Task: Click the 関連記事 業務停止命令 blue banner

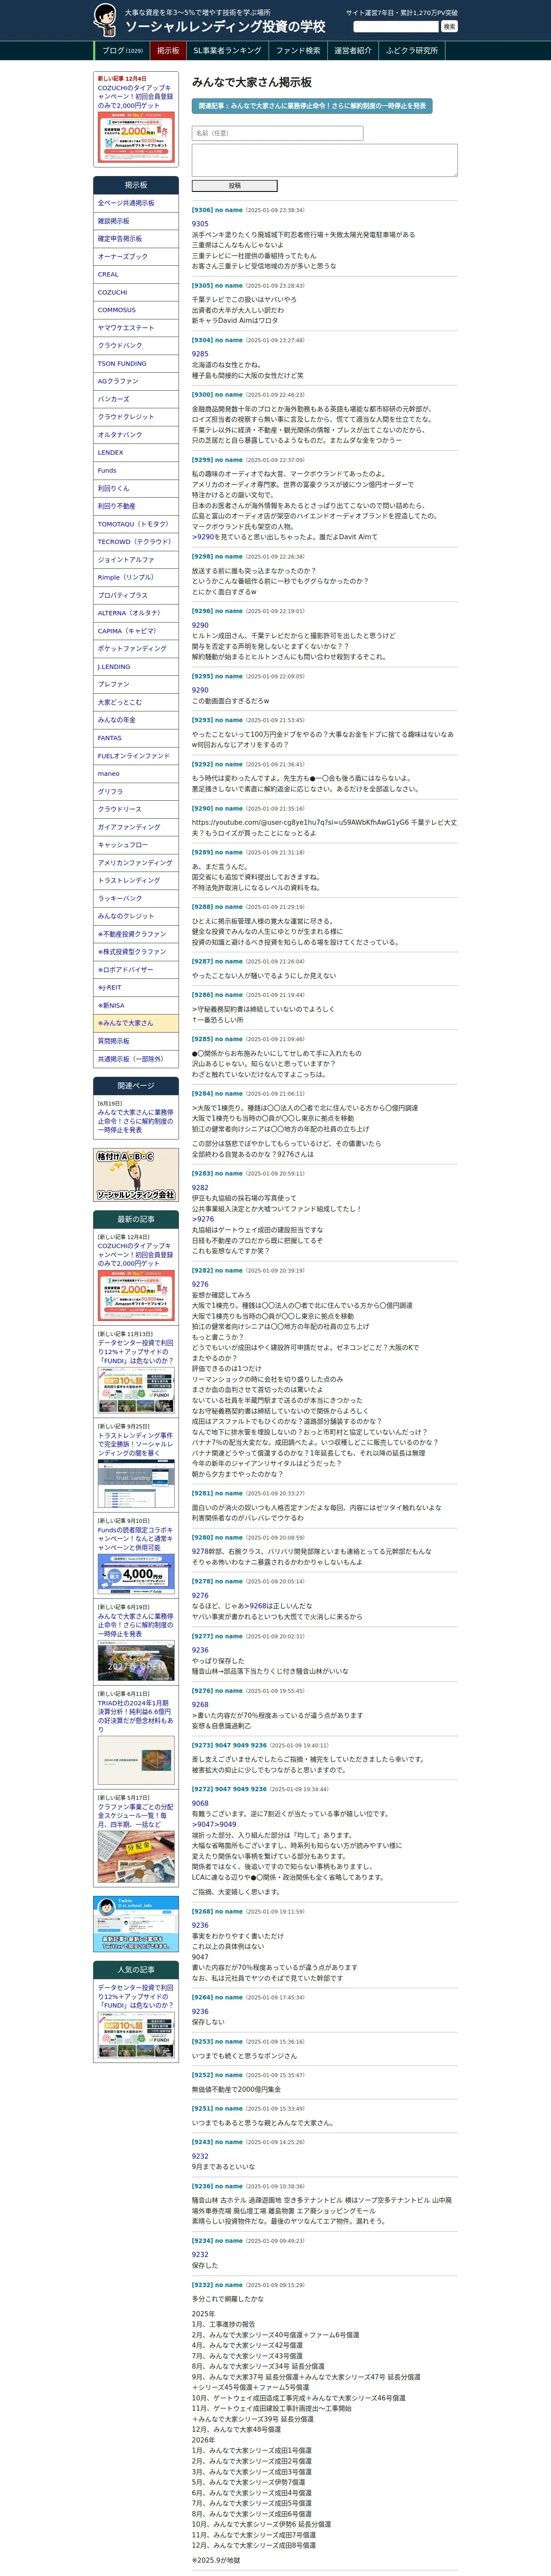Action: 312,105
